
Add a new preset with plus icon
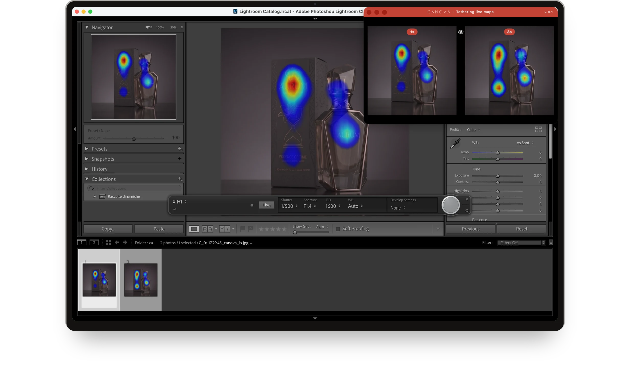180,149
